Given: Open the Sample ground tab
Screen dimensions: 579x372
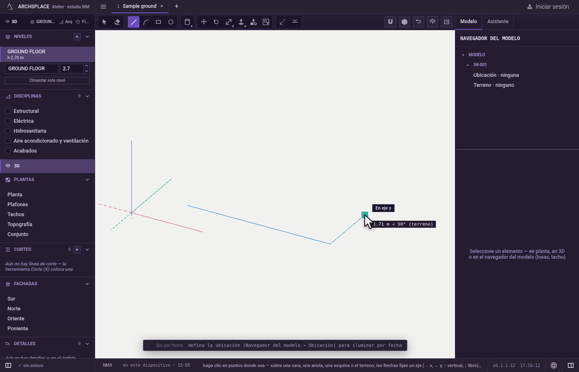Looking at the screenshot, I should pyautogui.click(x=140, y=6).
